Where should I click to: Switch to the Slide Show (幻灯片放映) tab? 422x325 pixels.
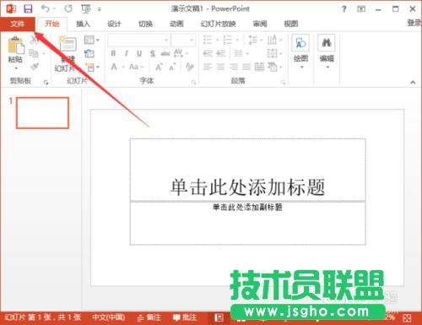(218, 24)
